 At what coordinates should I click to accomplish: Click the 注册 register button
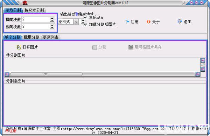pos(132,22)
